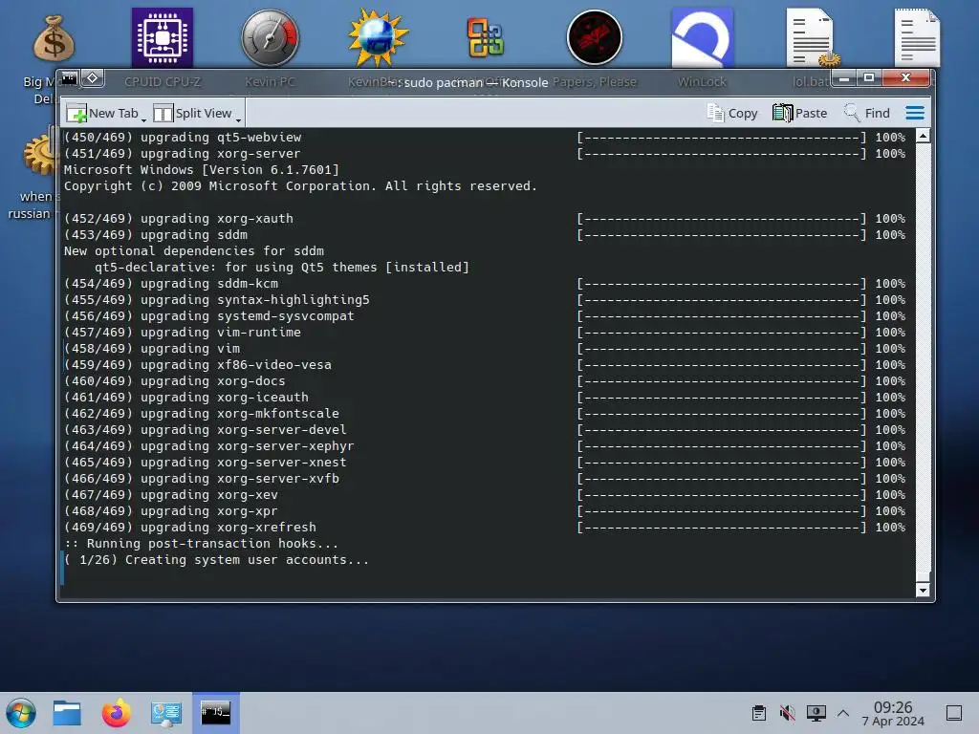Viewport: 979px width, 734px height.
Task: Click 'New optional dependencies for sddm' line
Action: (x=193, y=251)
